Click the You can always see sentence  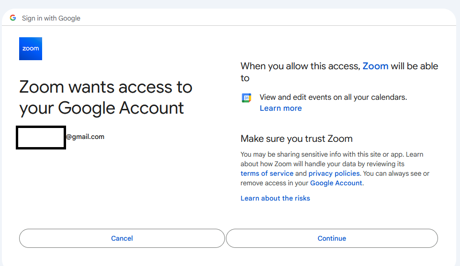(335, 178)
